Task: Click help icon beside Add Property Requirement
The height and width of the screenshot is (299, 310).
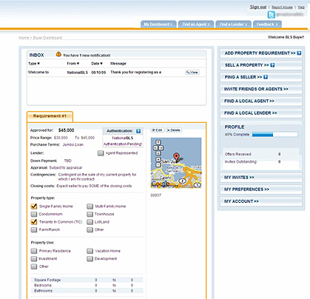Action: coord(299,53)
